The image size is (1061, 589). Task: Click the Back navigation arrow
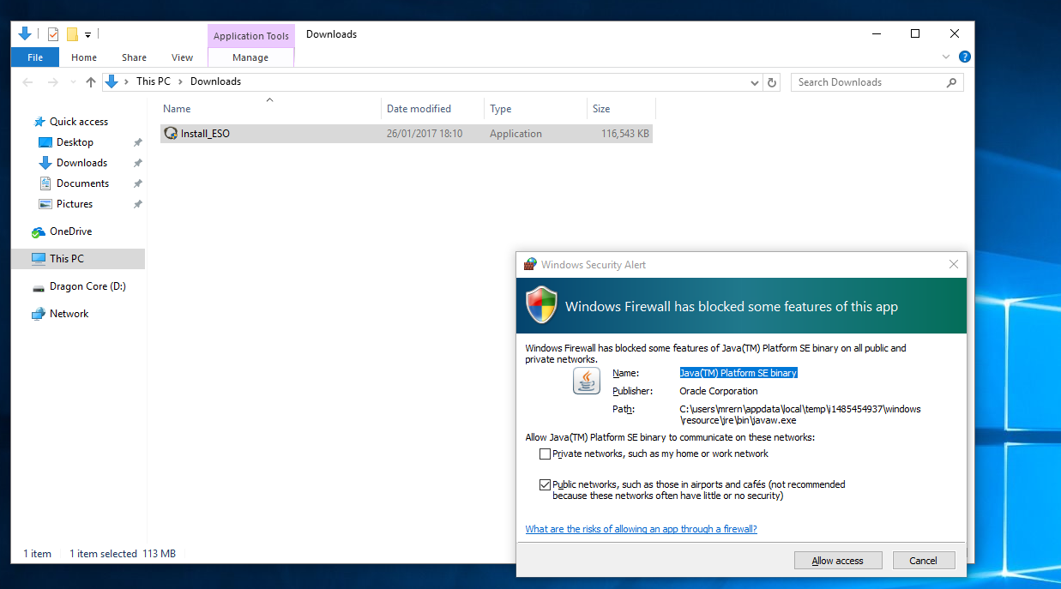click(27, 82)
